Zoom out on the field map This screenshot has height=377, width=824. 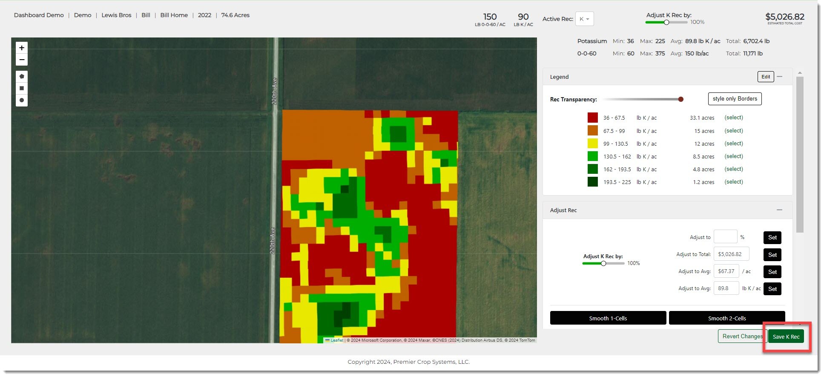click(22, 60)
